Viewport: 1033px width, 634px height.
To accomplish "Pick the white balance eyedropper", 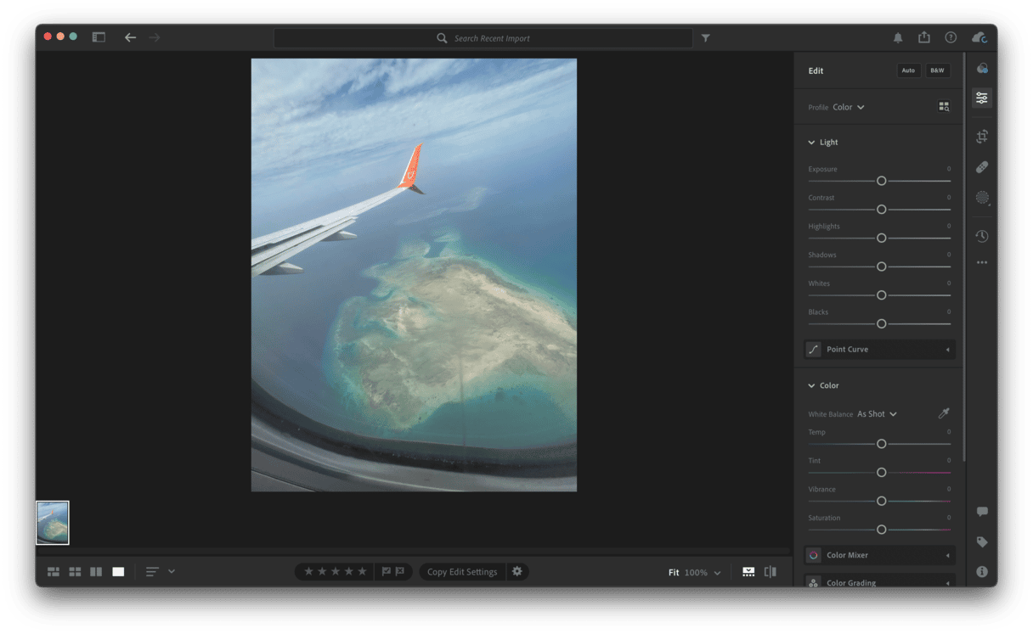I will [x=943, y=414].
